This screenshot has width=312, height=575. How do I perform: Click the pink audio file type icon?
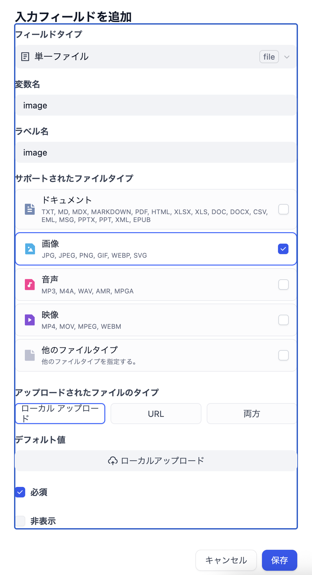[30, 284]
